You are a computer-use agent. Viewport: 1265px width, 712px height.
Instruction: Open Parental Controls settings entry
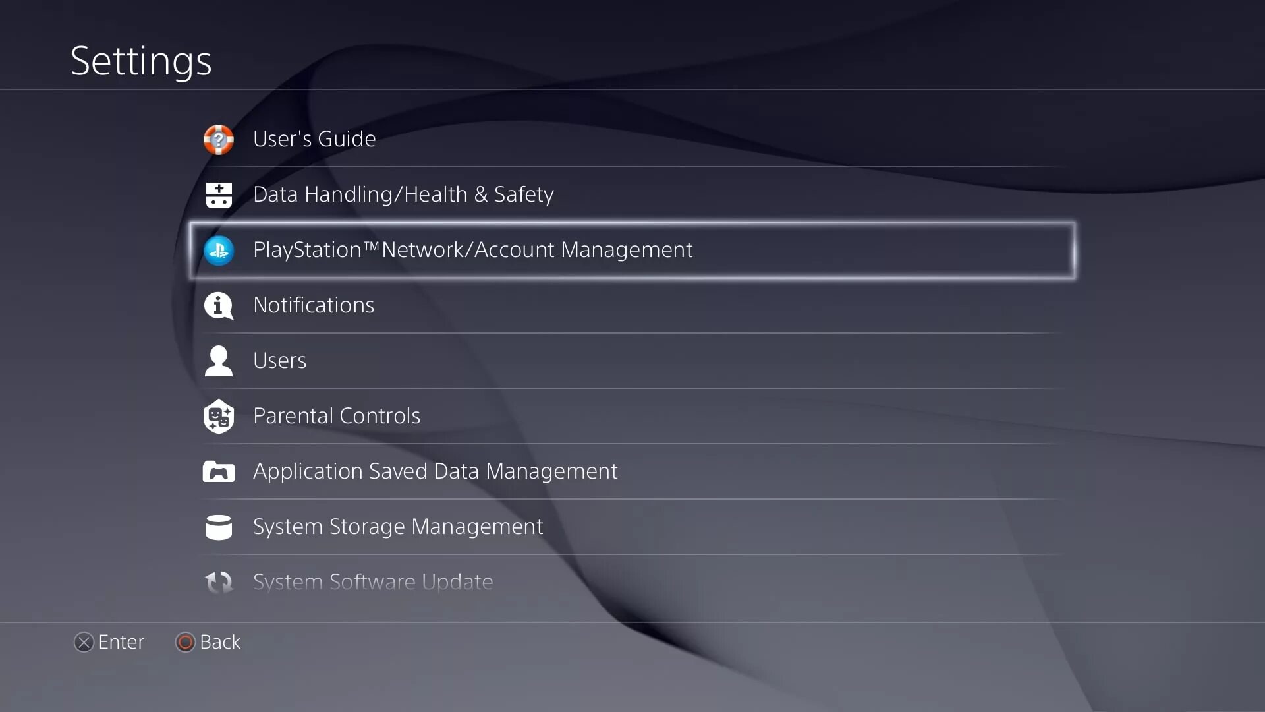[x=632, y=416]
